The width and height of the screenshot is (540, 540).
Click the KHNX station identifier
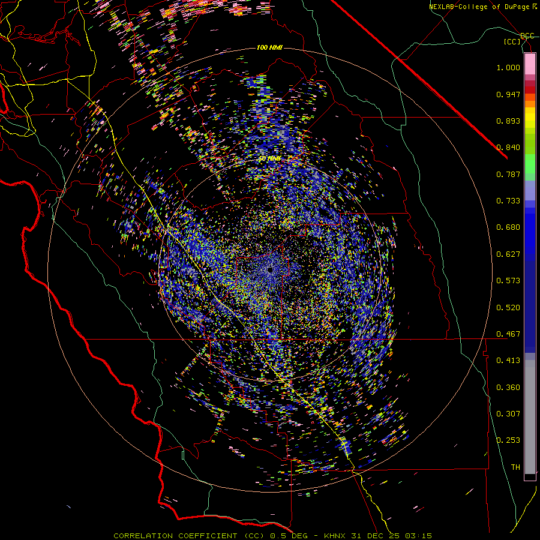point(335,536)
